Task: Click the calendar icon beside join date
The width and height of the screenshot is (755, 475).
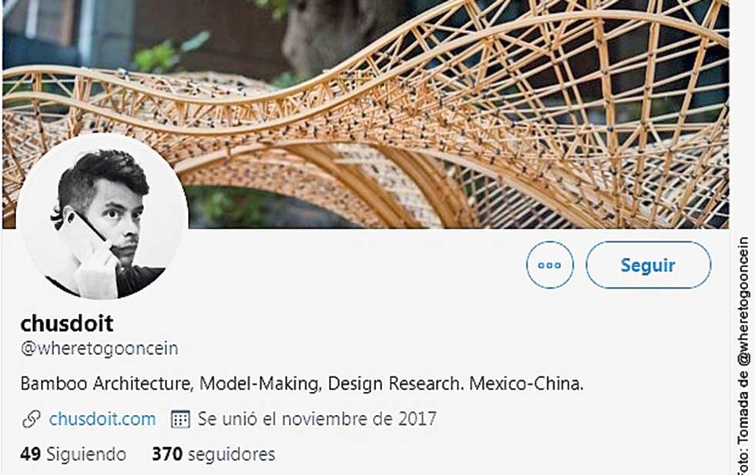Action: (x=180, y=419)
